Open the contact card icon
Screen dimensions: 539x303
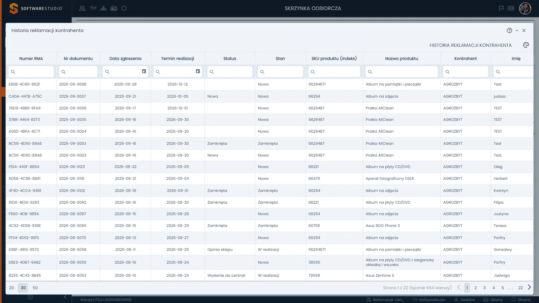coord(511,8)
